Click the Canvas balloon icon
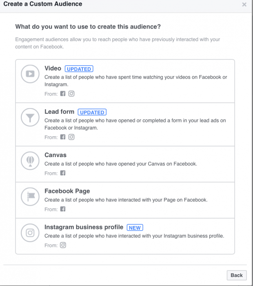 (x=30, y=162)
